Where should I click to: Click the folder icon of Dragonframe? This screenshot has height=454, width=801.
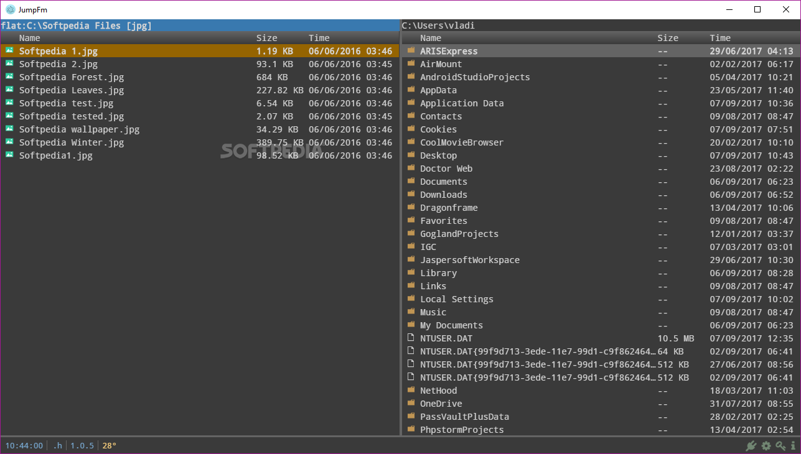(411, 207)
